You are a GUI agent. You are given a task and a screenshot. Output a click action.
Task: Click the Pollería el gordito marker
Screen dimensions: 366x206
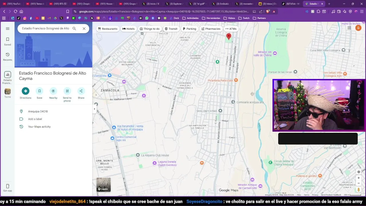click(320, 176)
